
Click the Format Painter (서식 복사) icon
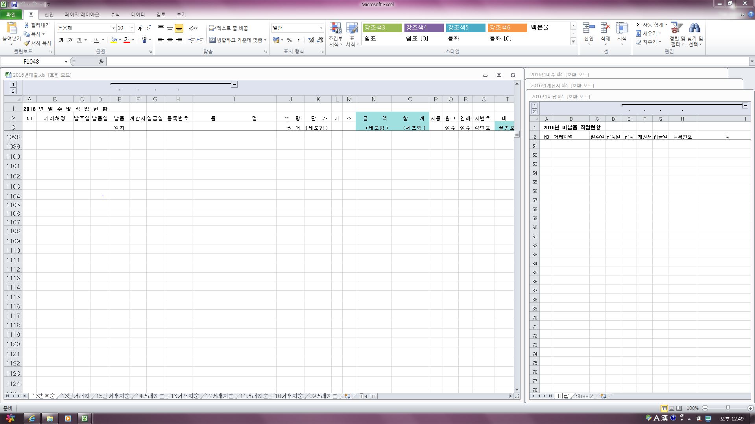(27, 43)
